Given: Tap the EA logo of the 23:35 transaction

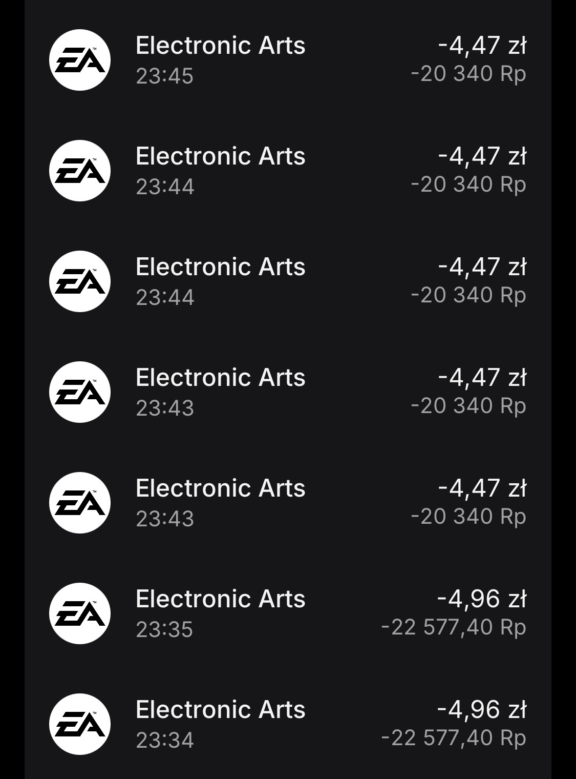Looking at the screenshot, I should pos(80,613).
